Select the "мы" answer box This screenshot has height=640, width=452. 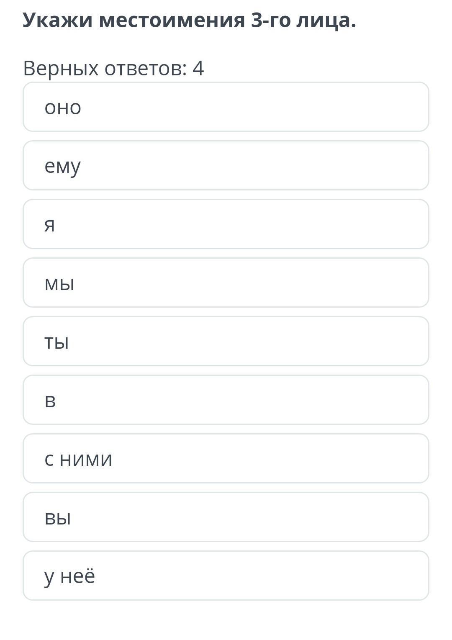pos(226,283)
